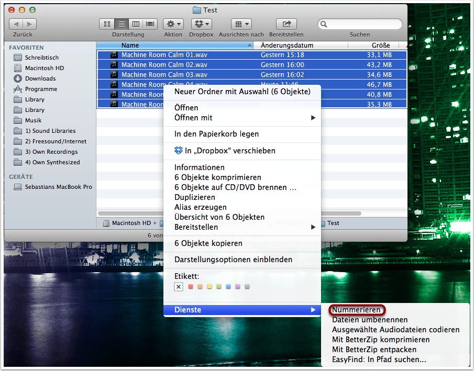Choose Dateien umbenennen service
Image resolution: width=474 pixels, height=371 pixels.
click(x=369, y=320)
